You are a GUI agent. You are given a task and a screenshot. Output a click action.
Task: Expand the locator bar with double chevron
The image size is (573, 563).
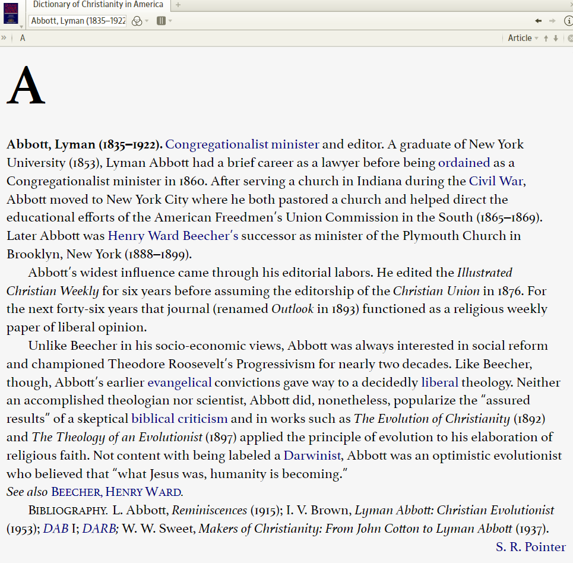4,37
